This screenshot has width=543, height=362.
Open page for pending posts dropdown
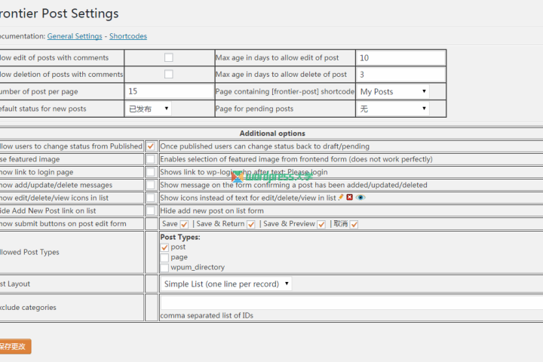pyautogui.click(x=392, y=109)
